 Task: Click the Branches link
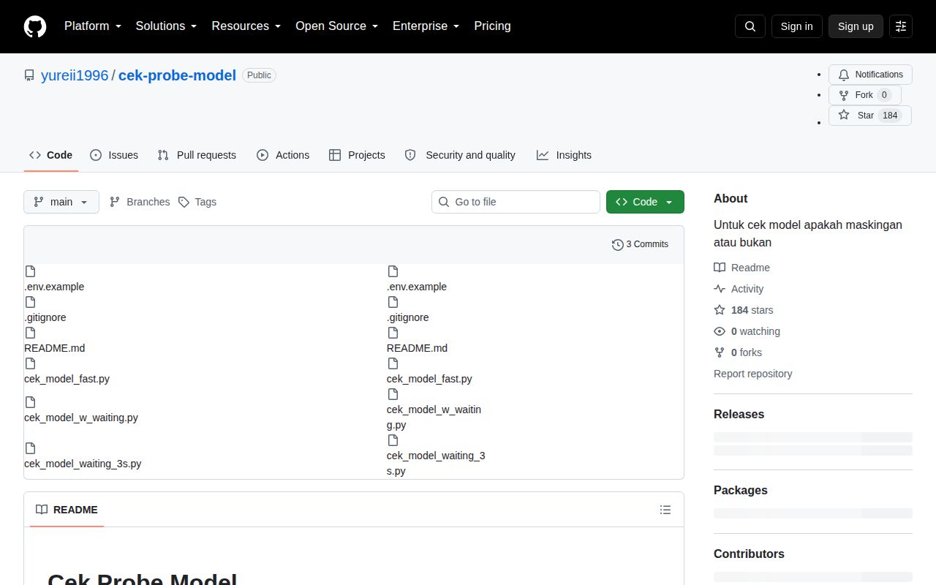[139, 202]
